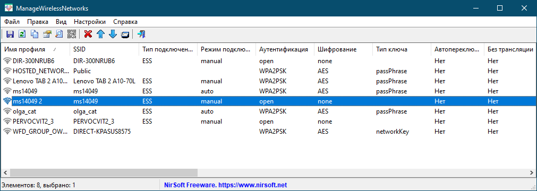Sort by Шифрование column header
Image resolution: width=537 pixels, height=191 pixels.
click(x=343, y=50)
